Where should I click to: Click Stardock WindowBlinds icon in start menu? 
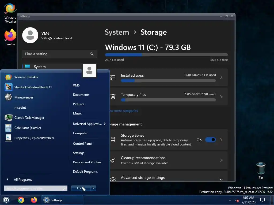[8, 87]
